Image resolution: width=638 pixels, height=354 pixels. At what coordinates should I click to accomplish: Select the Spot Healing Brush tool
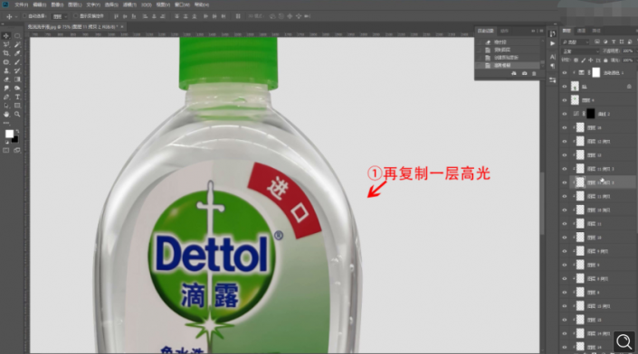click(x=6, y=62)
